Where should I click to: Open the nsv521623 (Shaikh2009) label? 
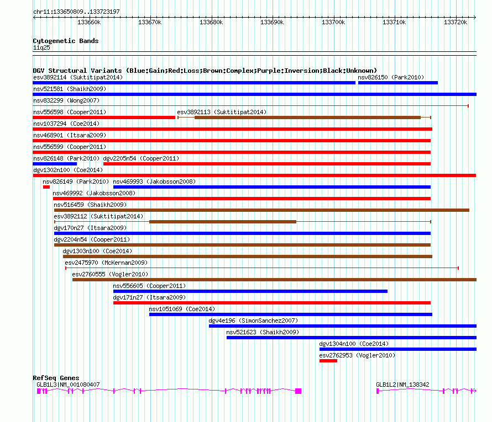[x=263, y=332]
